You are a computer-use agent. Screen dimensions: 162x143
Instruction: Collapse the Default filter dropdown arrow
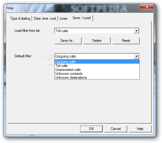click(136, 56)
